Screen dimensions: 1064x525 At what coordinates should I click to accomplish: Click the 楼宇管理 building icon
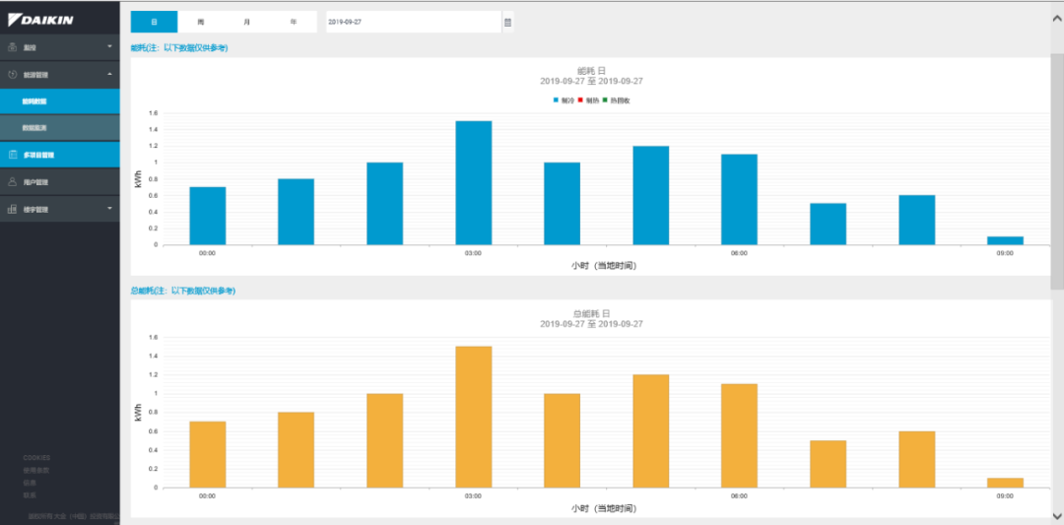point(13,209)
